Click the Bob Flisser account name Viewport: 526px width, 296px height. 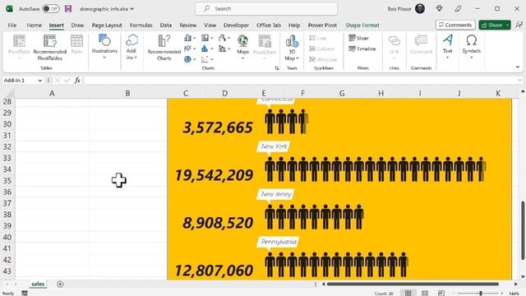399,9
